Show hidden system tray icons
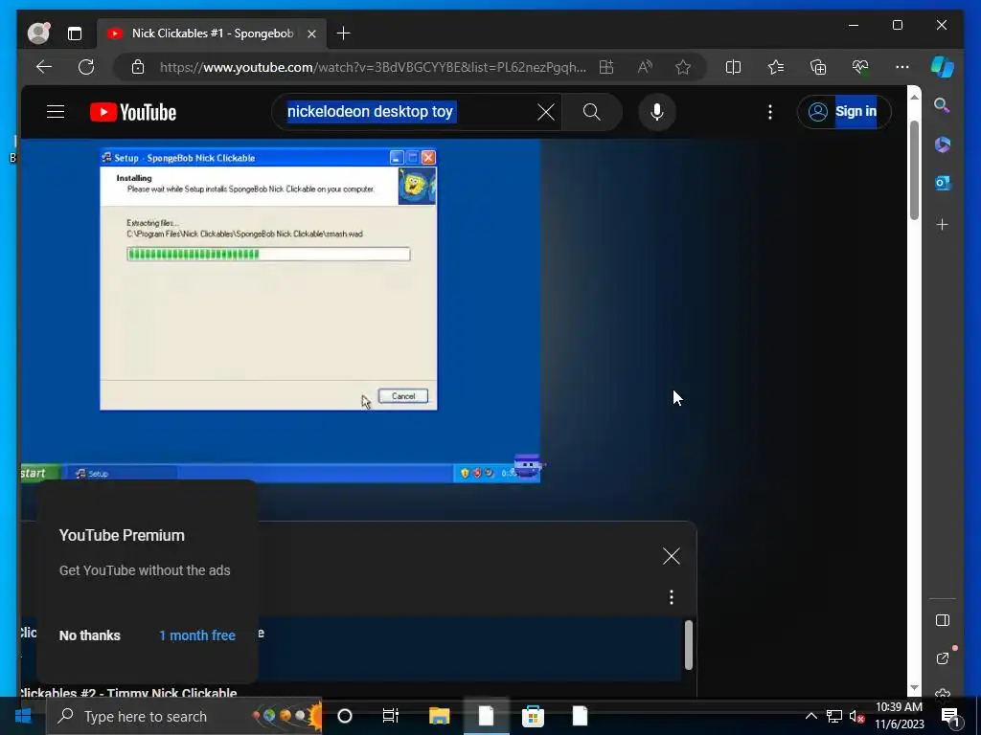 [810, 716]
